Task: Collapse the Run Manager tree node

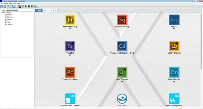Action: [x=2, y=13]
